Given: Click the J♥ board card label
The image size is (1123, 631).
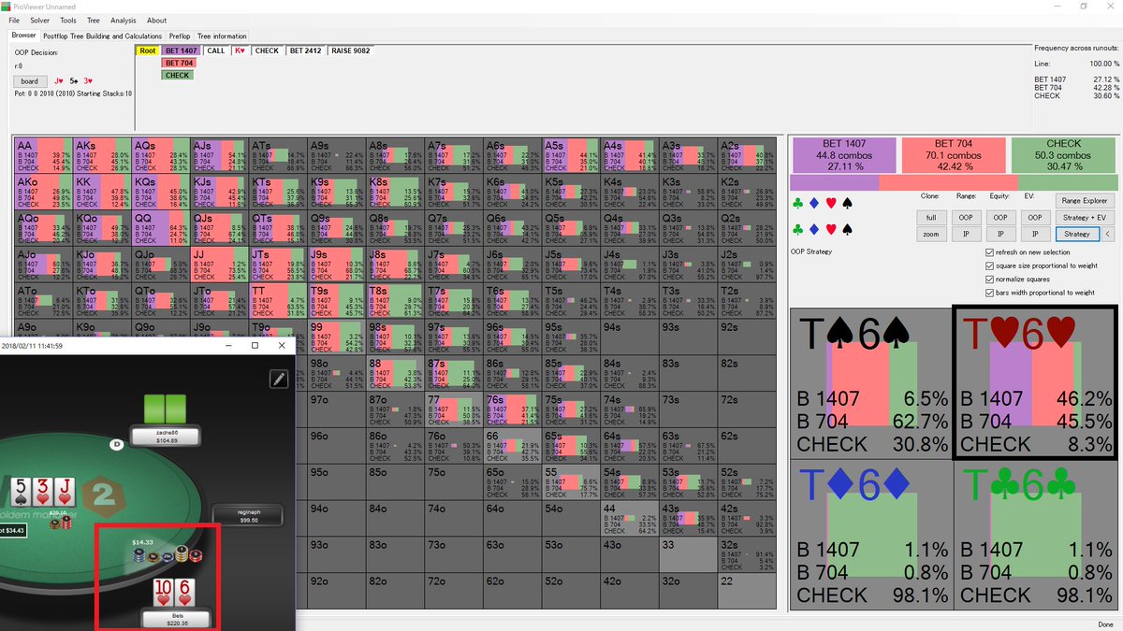Looking at the screenshot, I should pos(58,80).
